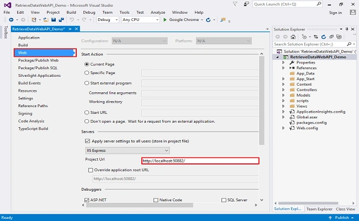The width and height of the screenshot is (359, 221).
Task: Close the RetrieveDataWebAPI_Demo properties tab
Action: tap(76, 29)
